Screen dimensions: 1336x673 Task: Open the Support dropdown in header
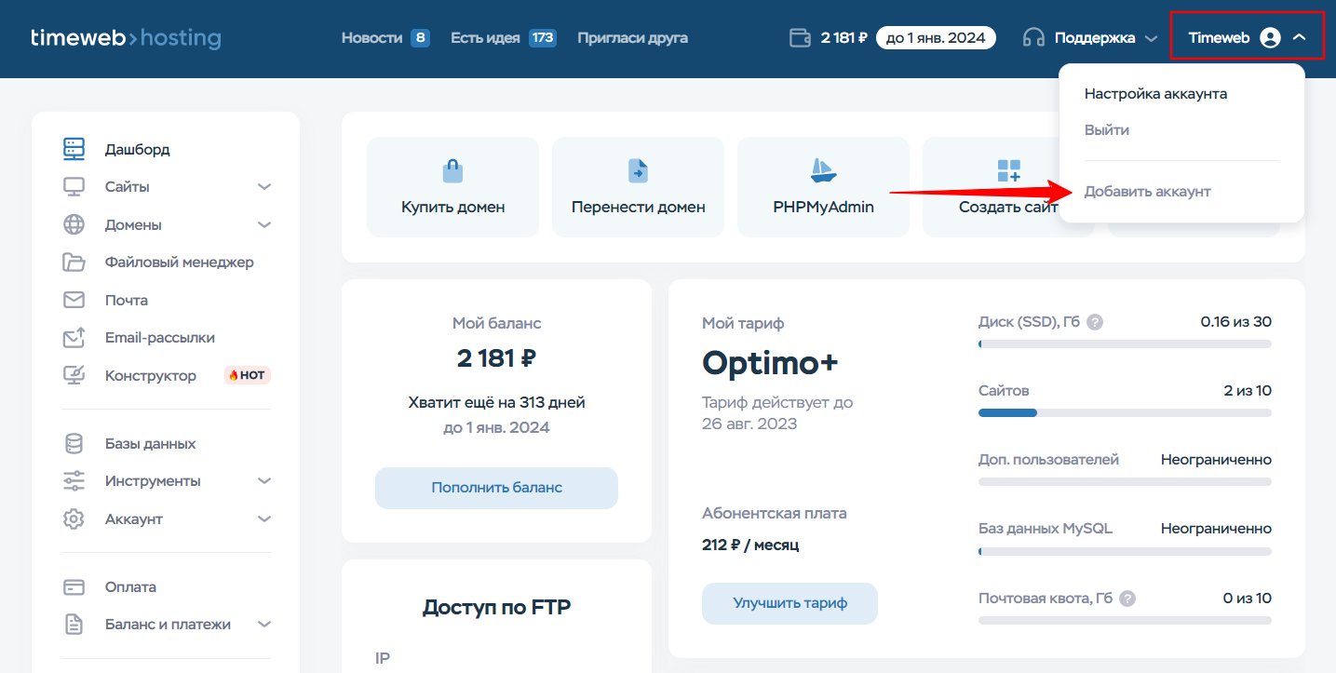pos(1089,38)
